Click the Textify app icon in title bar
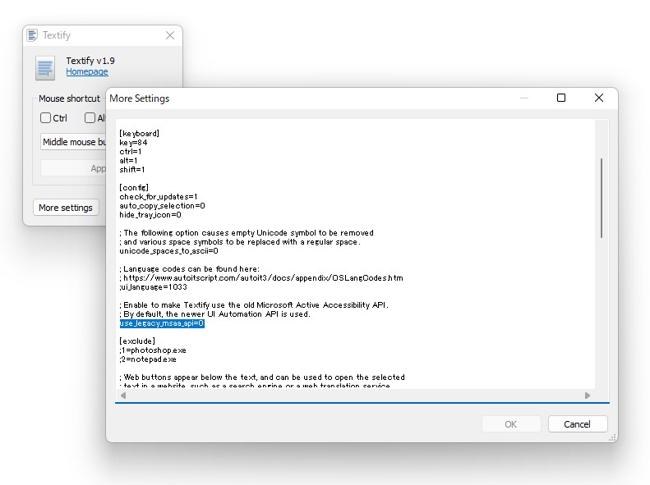Screen dimensions: 650x485 [32, 35]
